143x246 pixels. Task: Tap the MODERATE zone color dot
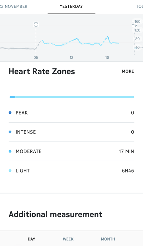click(10, 151)
